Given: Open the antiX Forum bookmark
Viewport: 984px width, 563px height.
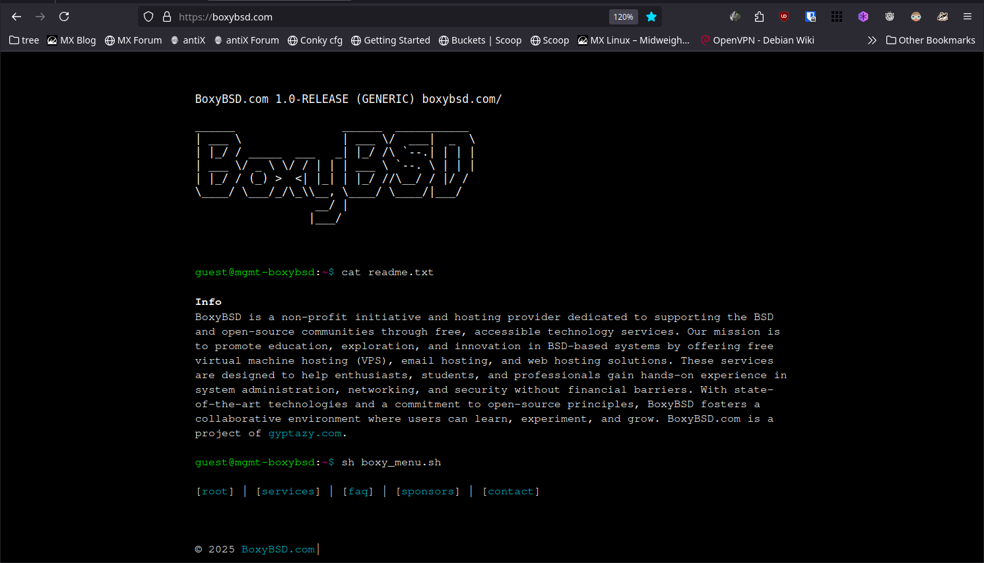Looking at the screenshot, I should click(x=246, y=40).
